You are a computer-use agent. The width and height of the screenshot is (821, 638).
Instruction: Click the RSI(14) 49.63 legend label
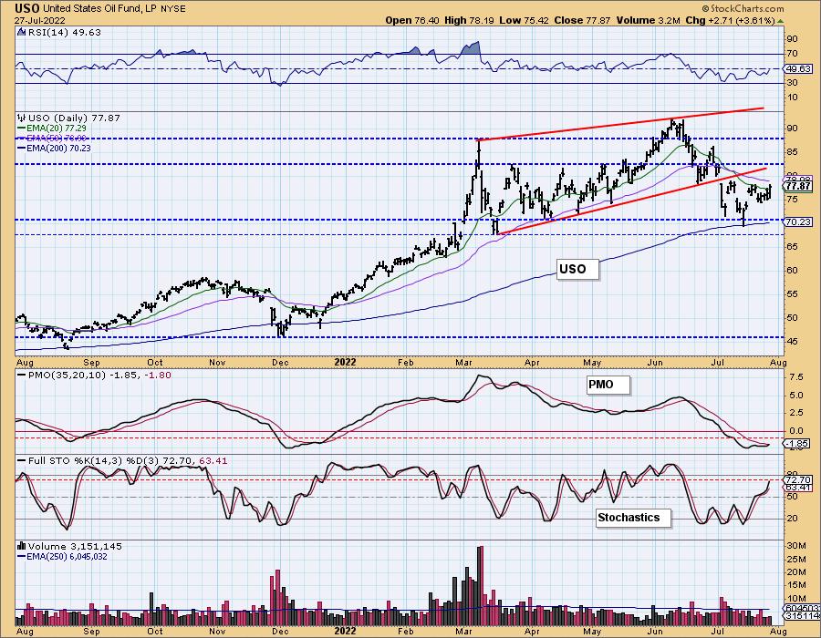tap(63, 33)
